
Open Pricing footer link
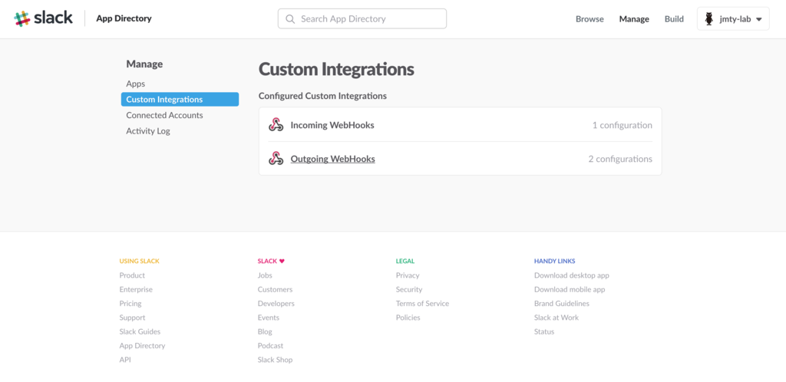pos(130,304)
